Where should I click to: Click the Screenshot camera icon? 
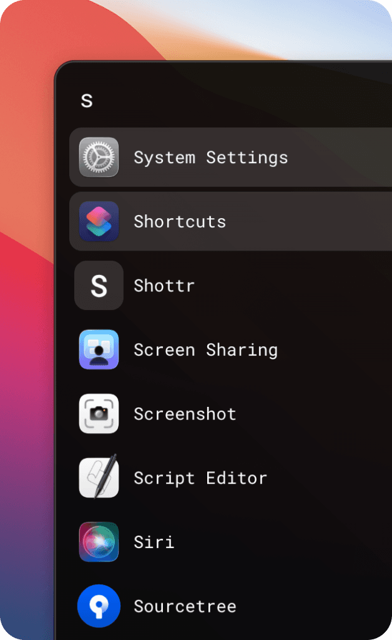(x=98, y=414)
